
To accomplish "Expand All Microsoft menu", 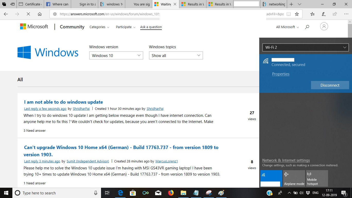I will click(x=288, y=27).
